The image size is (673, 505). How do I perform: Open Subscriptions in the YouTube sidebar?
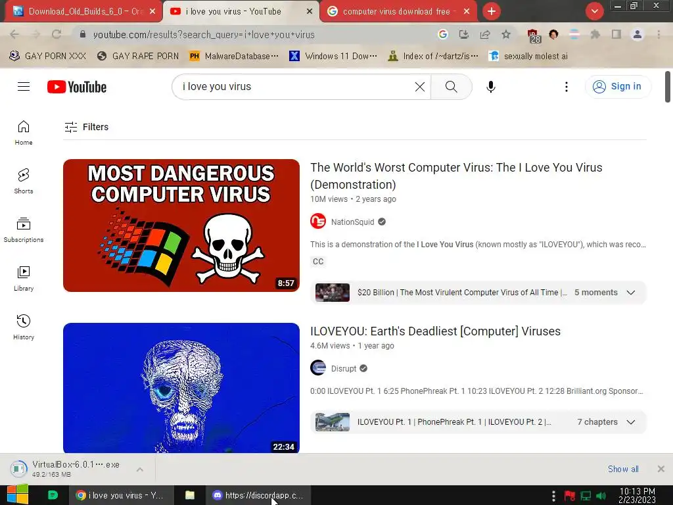pos(24,230)
